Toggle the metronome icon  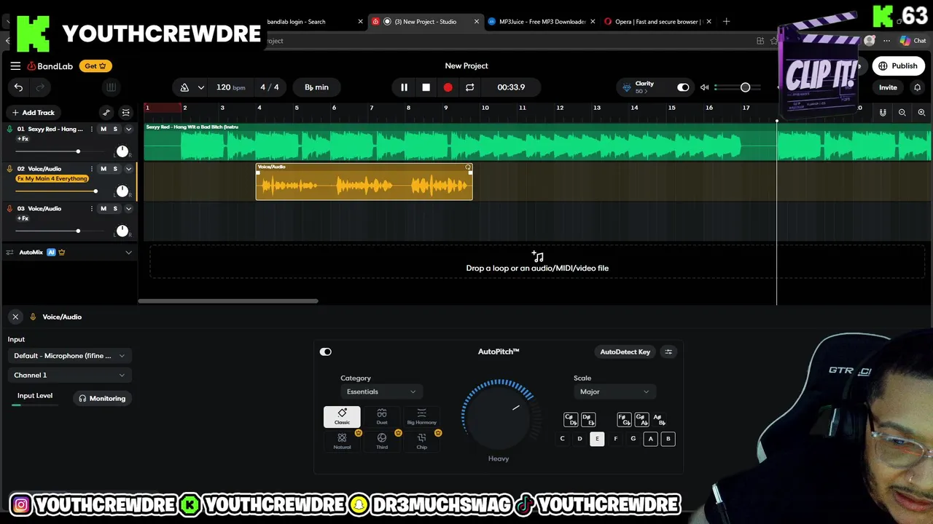(x=184, y=87)
